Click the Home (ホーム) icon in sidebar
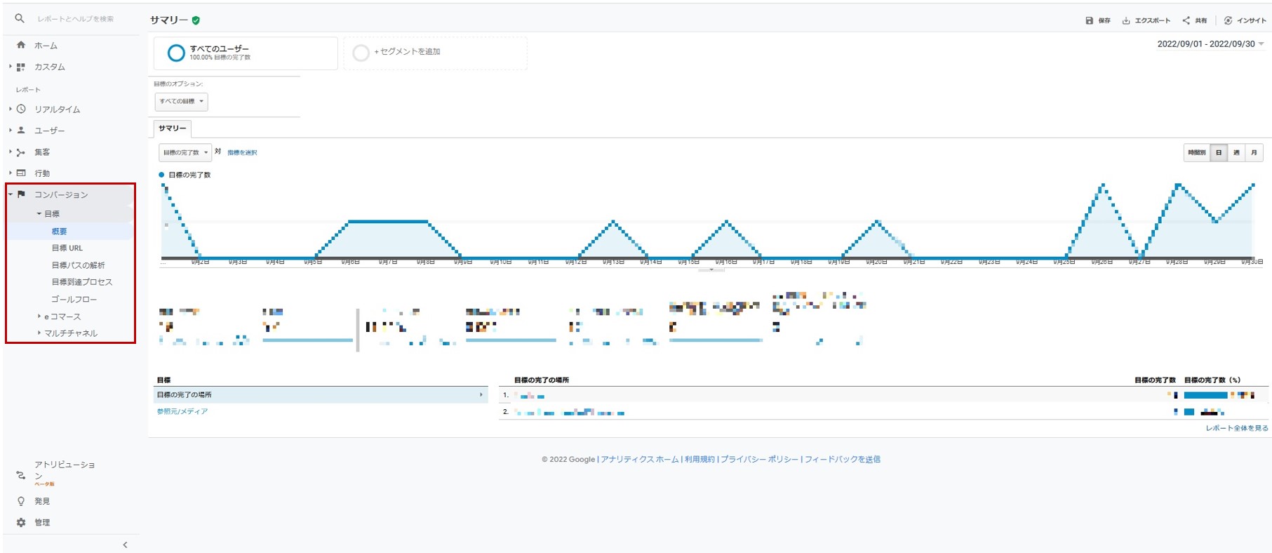This screenshot has width=1272, height=553. tap(21, 45)
